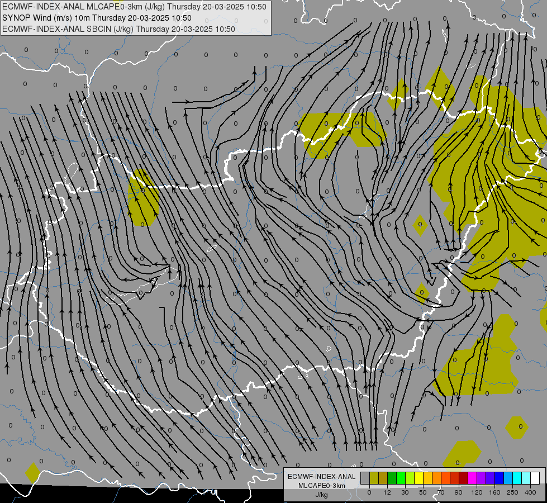This screenshot has height=503, width=547.
Task: Select the yellow legend swatch
Action: click(x=419, y=478)
